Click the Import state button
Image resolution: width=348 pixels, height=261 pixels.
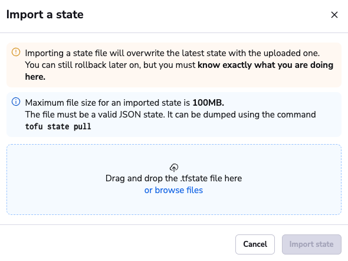pos(311,244)
